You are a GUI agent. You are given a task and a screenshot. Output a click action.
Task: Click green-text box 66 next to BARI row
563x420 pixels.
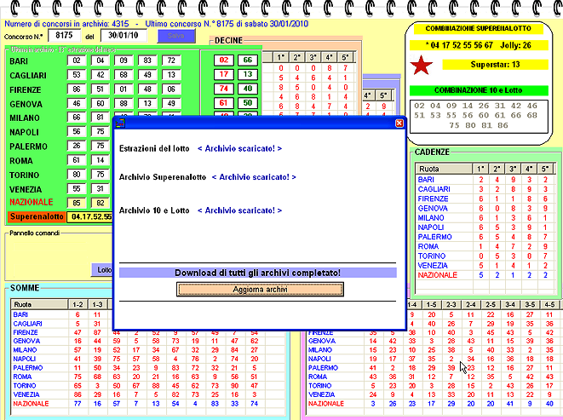click(x=248, y=60)
